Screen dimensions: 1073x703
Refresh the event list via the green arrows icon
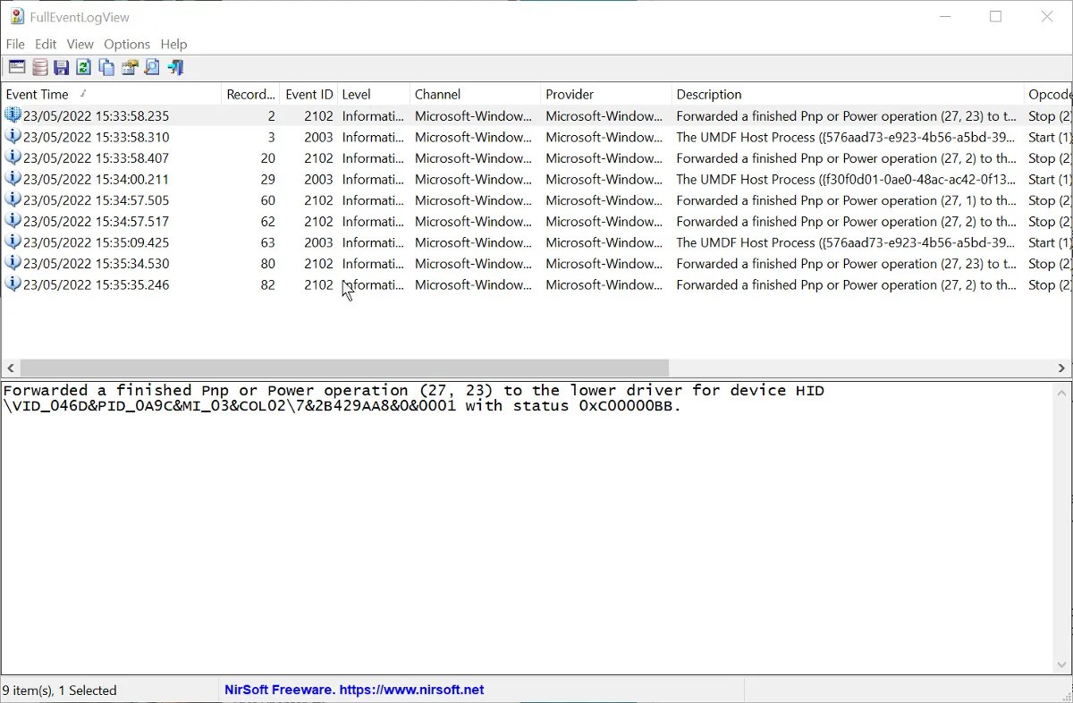(x=83, y=66)
